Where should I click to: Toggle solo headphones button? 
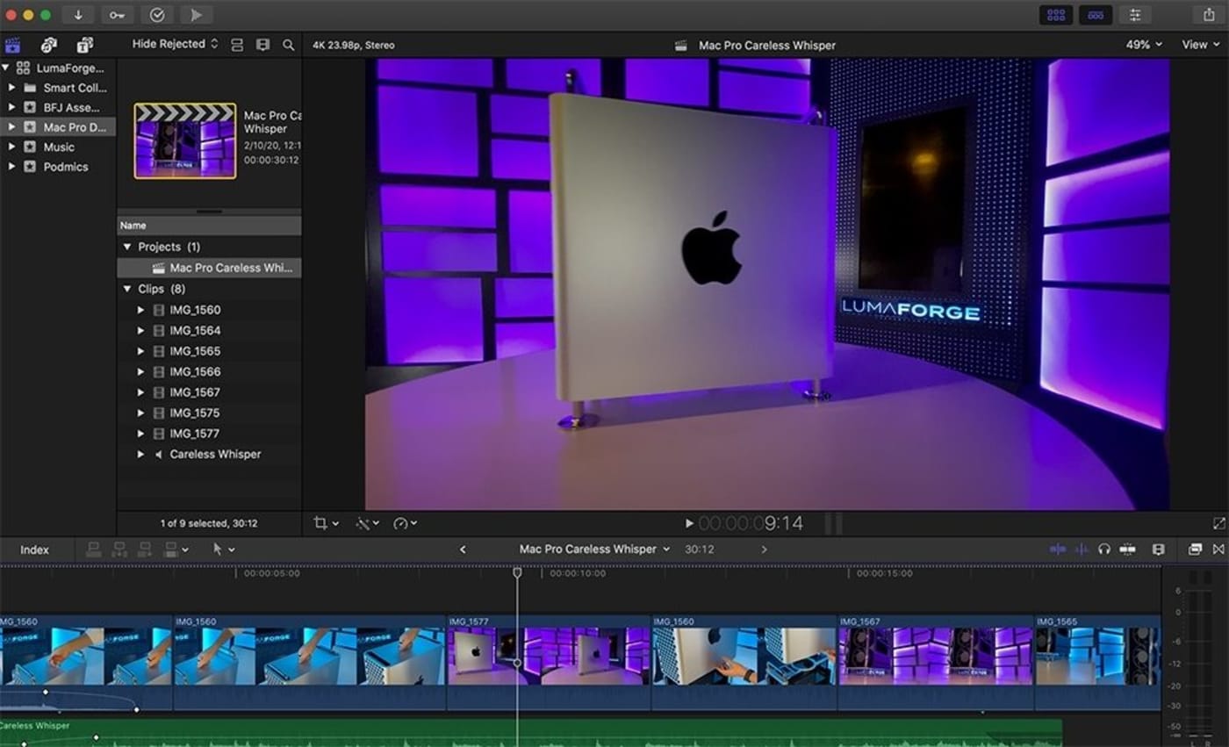coord(1104,549)
